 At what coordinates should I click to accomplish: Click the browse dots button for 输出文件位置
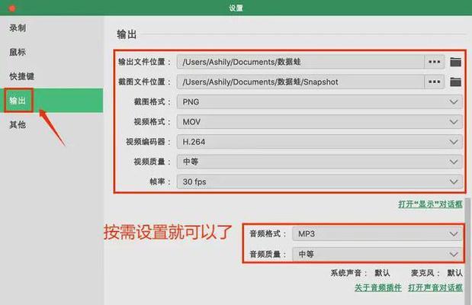[434, 62]
